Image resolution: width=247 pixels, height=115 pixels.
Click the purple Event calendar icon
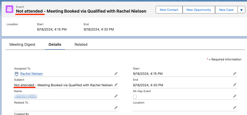(9, 9)
